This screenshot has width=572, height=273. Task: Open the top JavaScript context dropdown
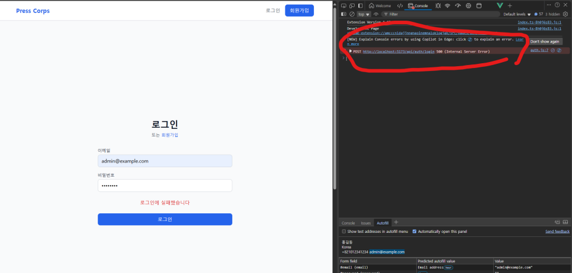364,14
